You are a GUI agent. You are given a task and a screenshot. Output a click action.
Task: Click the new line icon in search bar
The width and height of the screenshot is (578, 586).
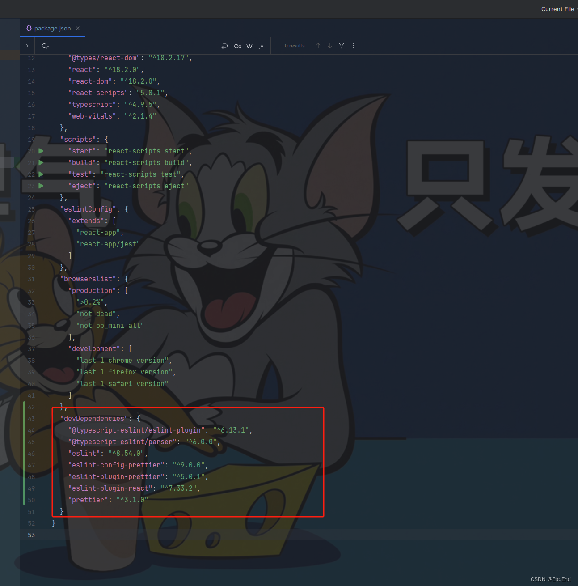pyautogui.click(x=224, y=46)
